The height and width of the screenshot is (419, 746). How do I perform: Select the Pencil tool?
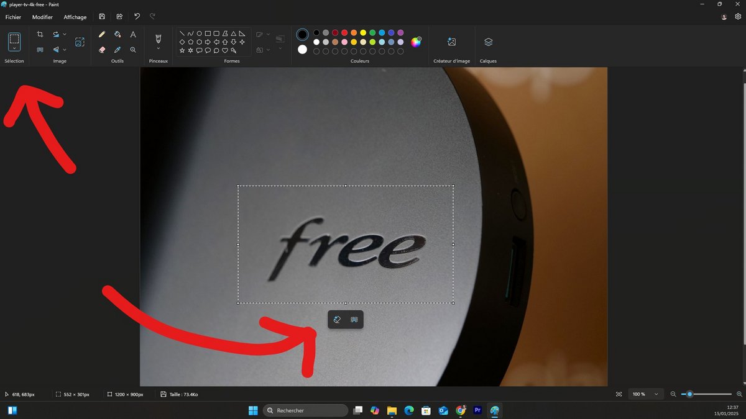pyautogui.click(x=102, y=35)
